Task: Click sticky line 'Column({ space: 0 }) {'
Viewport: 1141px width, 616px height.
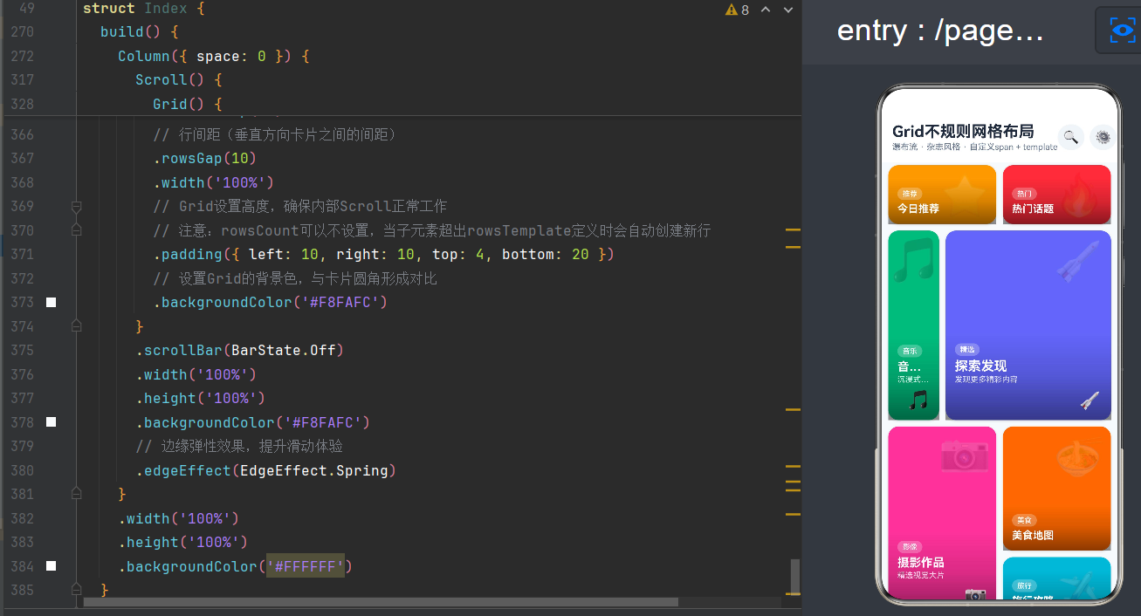Action: [214, 56]
